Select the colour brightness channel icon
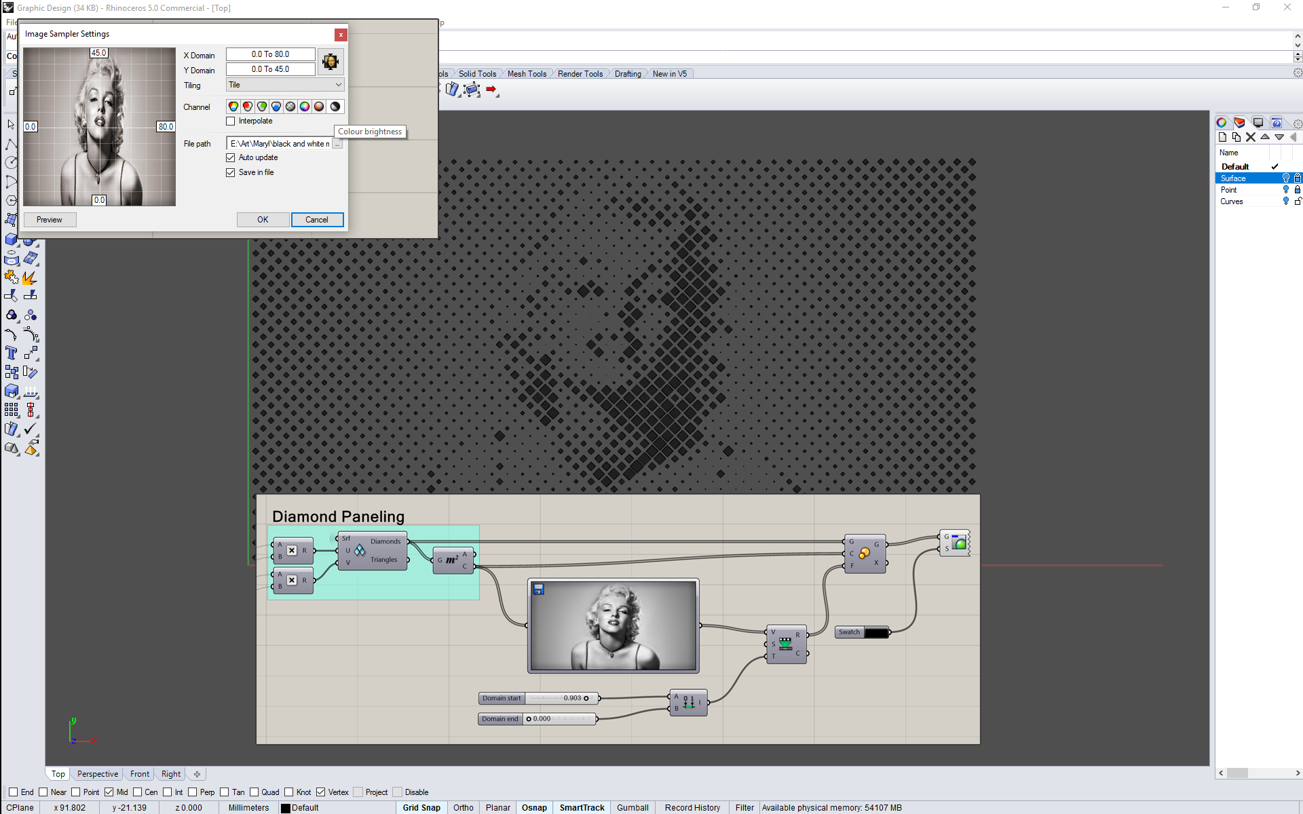 (x=335, y=106)
